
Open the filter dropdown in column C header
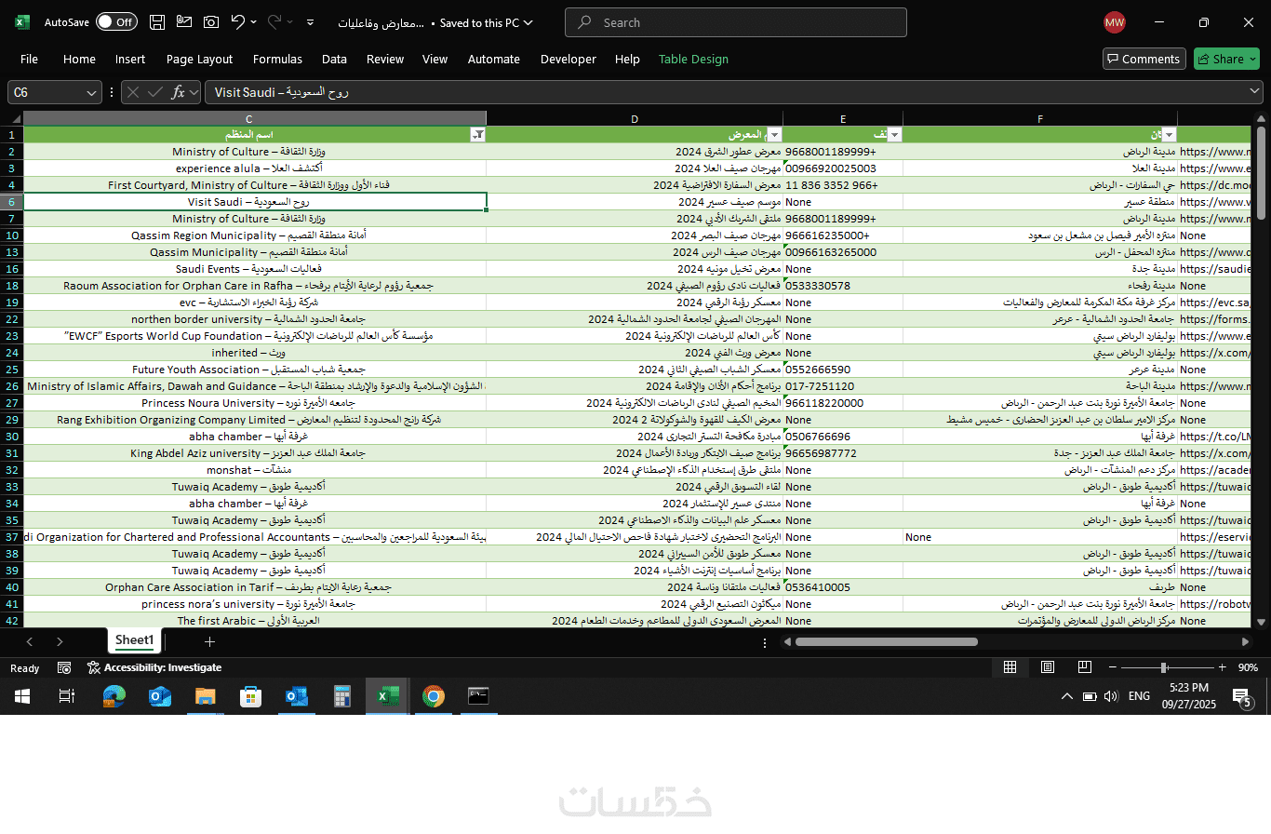coord(478,134)
